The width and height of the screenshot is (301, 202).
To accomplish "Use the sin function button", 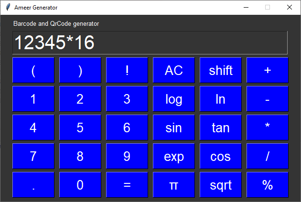I will tap(174, 128).
